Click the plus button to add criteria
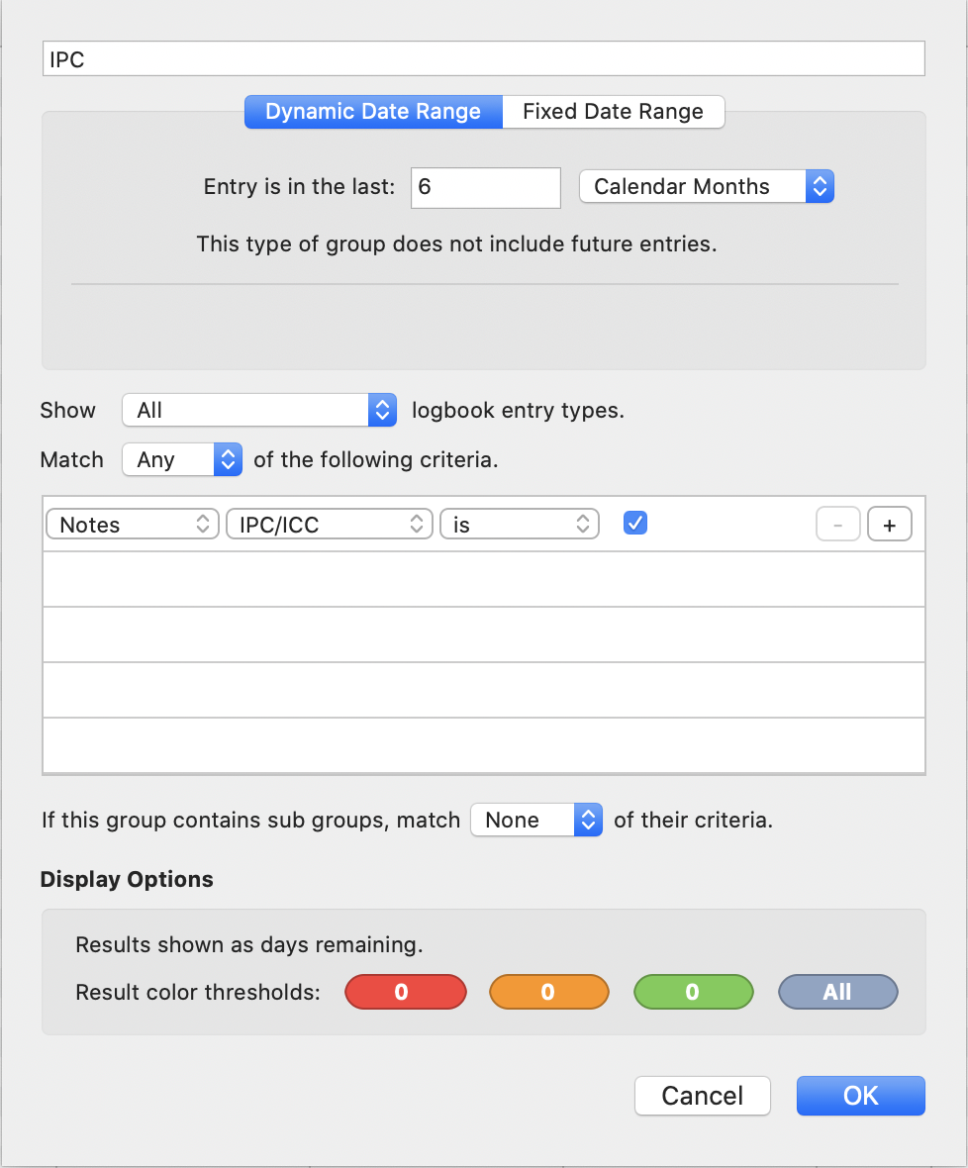The image size is (968, 1168). click(889, 525)
